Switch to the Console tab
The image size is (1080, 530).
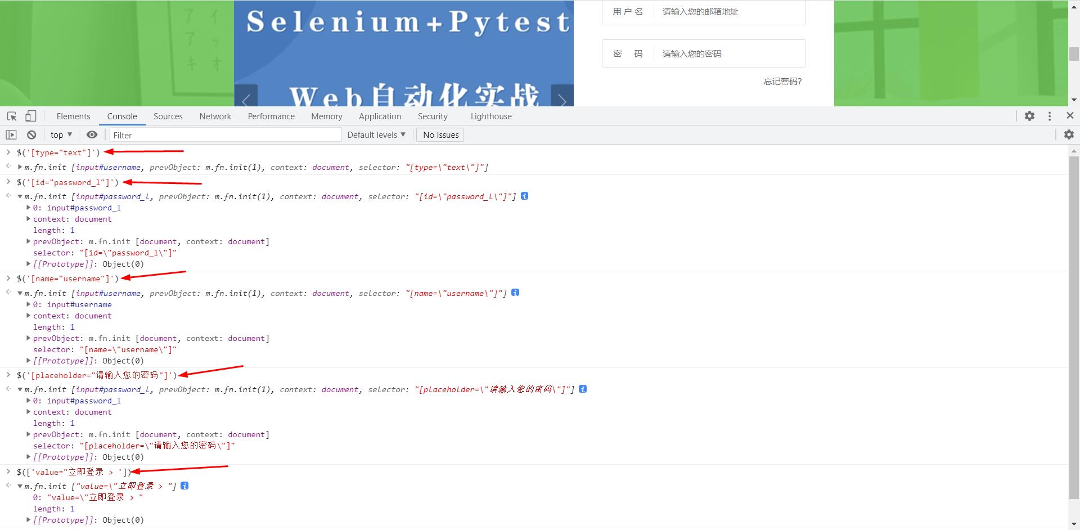pyautogui.click(x=122, y=116)
